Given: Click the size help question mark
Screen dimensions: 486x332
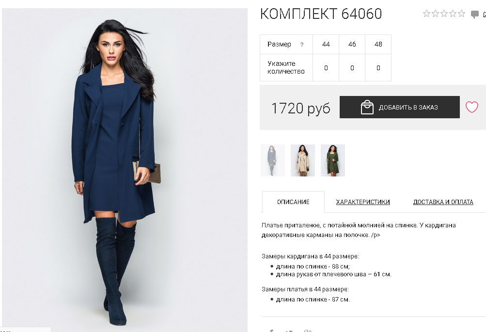Looking at the screenshot, I should click(301, 45).
